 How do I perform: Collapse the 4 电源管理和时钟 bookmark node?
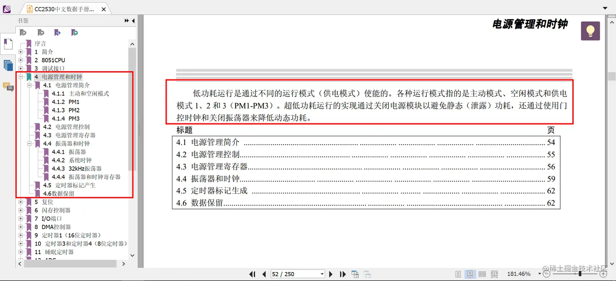tap(21, 77)
